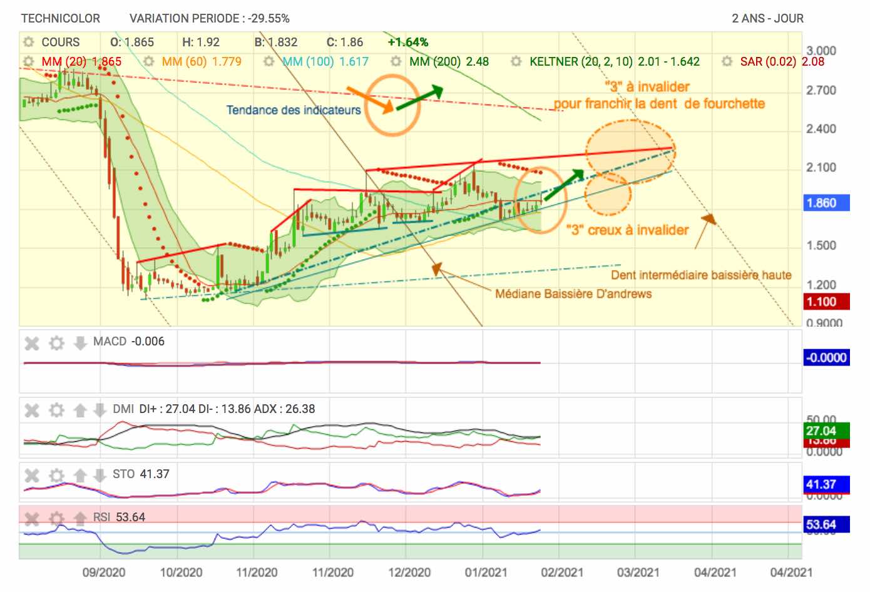Image resolution: width=870 pixels, height=592 pixels.
Task: Move the STO panel up with its arrow
Action: point(80,476)
